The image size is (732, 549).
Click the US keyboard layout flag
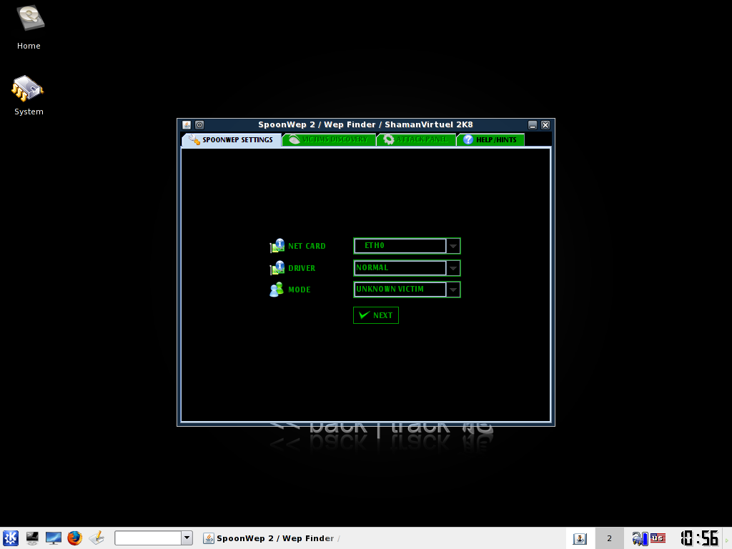click(x=658, y=538)
